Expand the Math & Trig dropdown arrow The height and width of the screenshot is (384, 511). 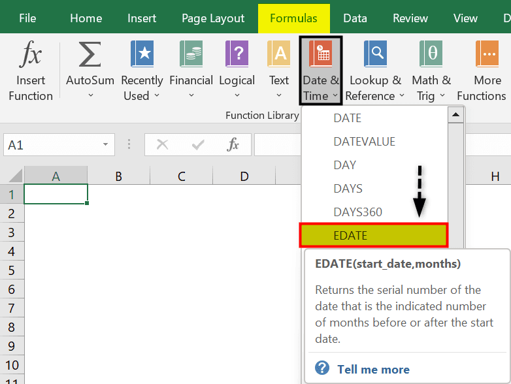[x=442, y=95]
